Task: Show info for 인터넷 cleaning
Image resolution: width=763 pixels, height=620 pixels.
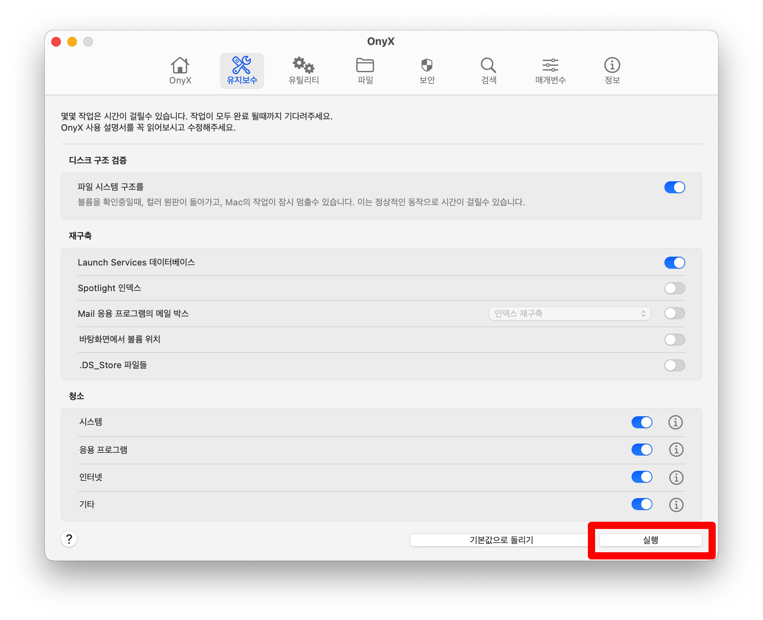Action: coord(676,477)
